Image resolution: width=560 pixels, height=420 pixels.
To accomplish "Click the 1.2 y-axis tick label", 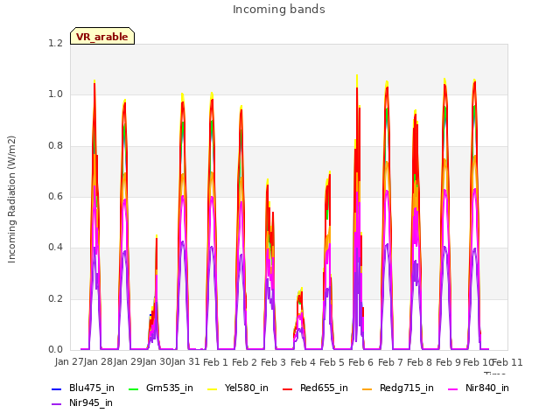I will [55, 44].
